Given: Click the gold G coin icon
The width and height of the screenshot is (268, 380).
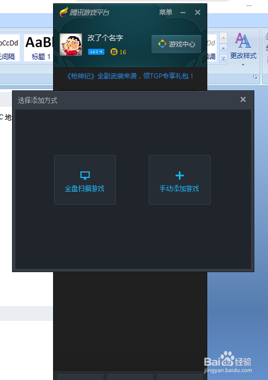Looking at the screenshot, I should (114, 51).
